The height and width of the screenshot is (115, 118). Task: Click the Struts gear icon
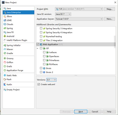click(x=44, y=68)
